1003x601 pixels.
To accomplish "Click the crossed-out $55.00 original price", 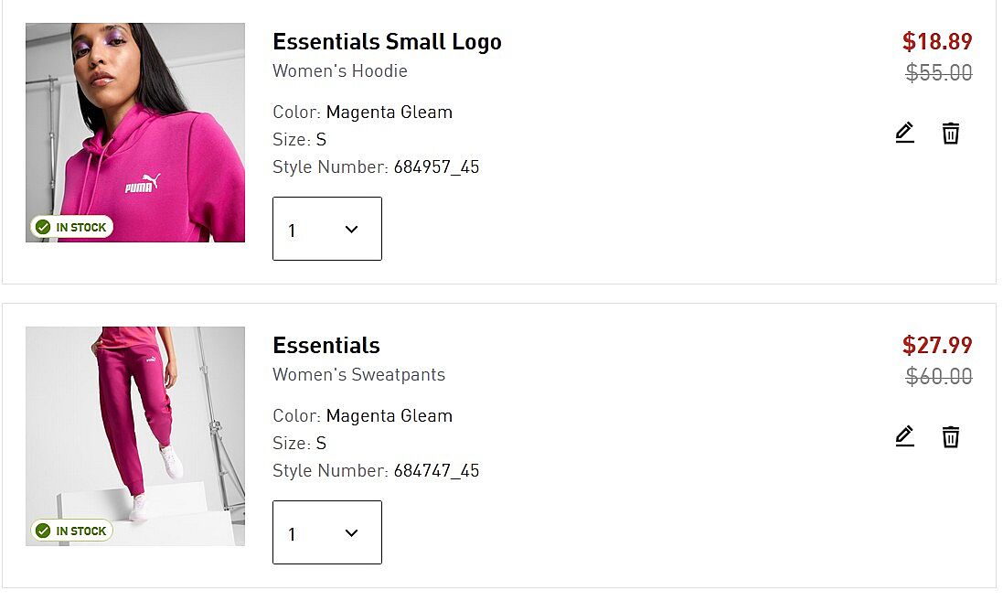I will (x=939, y=73).
